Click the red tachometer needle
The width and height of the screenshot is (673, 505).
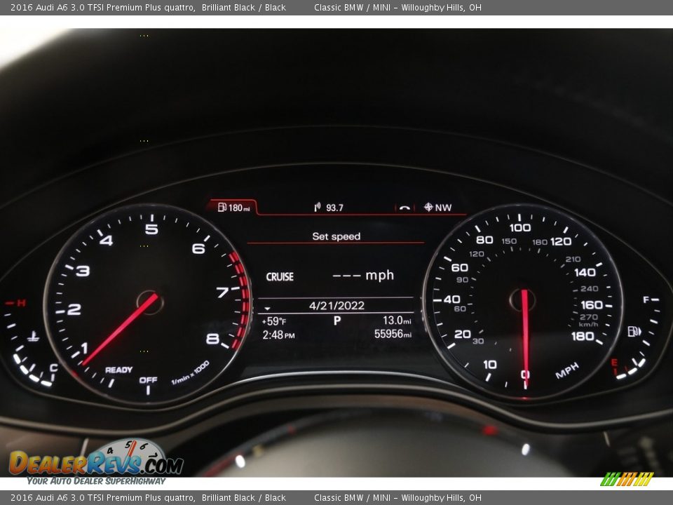coord(120,330)
